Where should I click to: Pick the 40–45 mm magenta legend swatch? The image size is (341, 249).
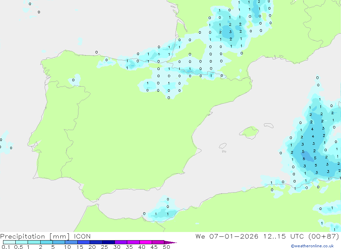(146, 242)
